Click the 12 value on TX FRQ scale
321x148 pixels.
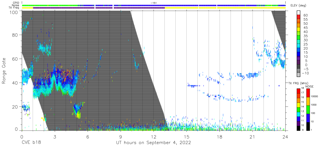pos(302,116)
